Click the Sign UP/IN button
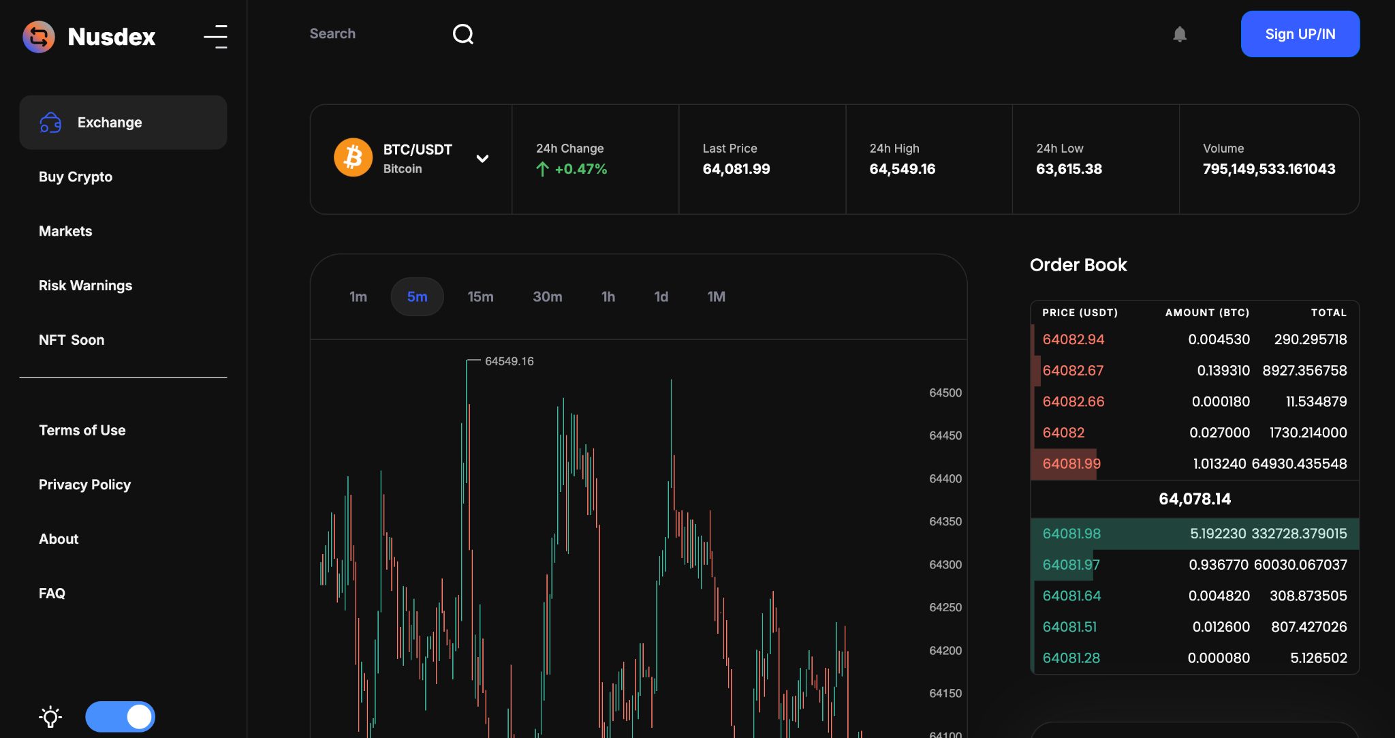The height and width of the screenshot is (738, 1395). point(1300,34)
